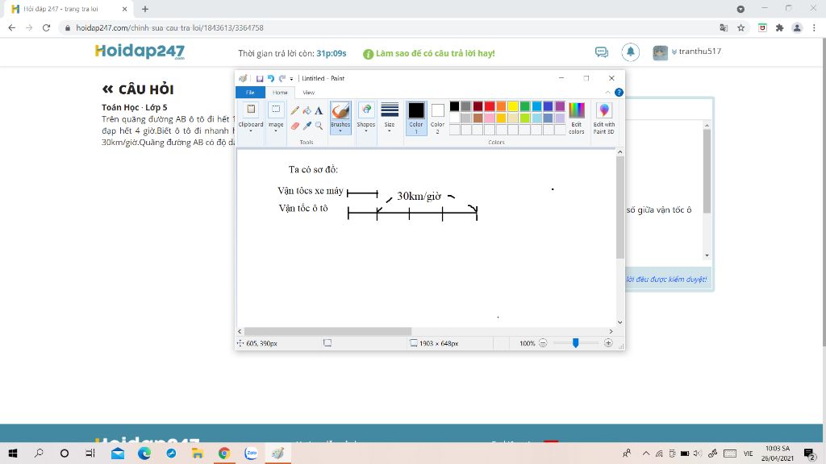Open the tranthu517 account dropdown
Screen dimensions: 826x464
[696, 52]
